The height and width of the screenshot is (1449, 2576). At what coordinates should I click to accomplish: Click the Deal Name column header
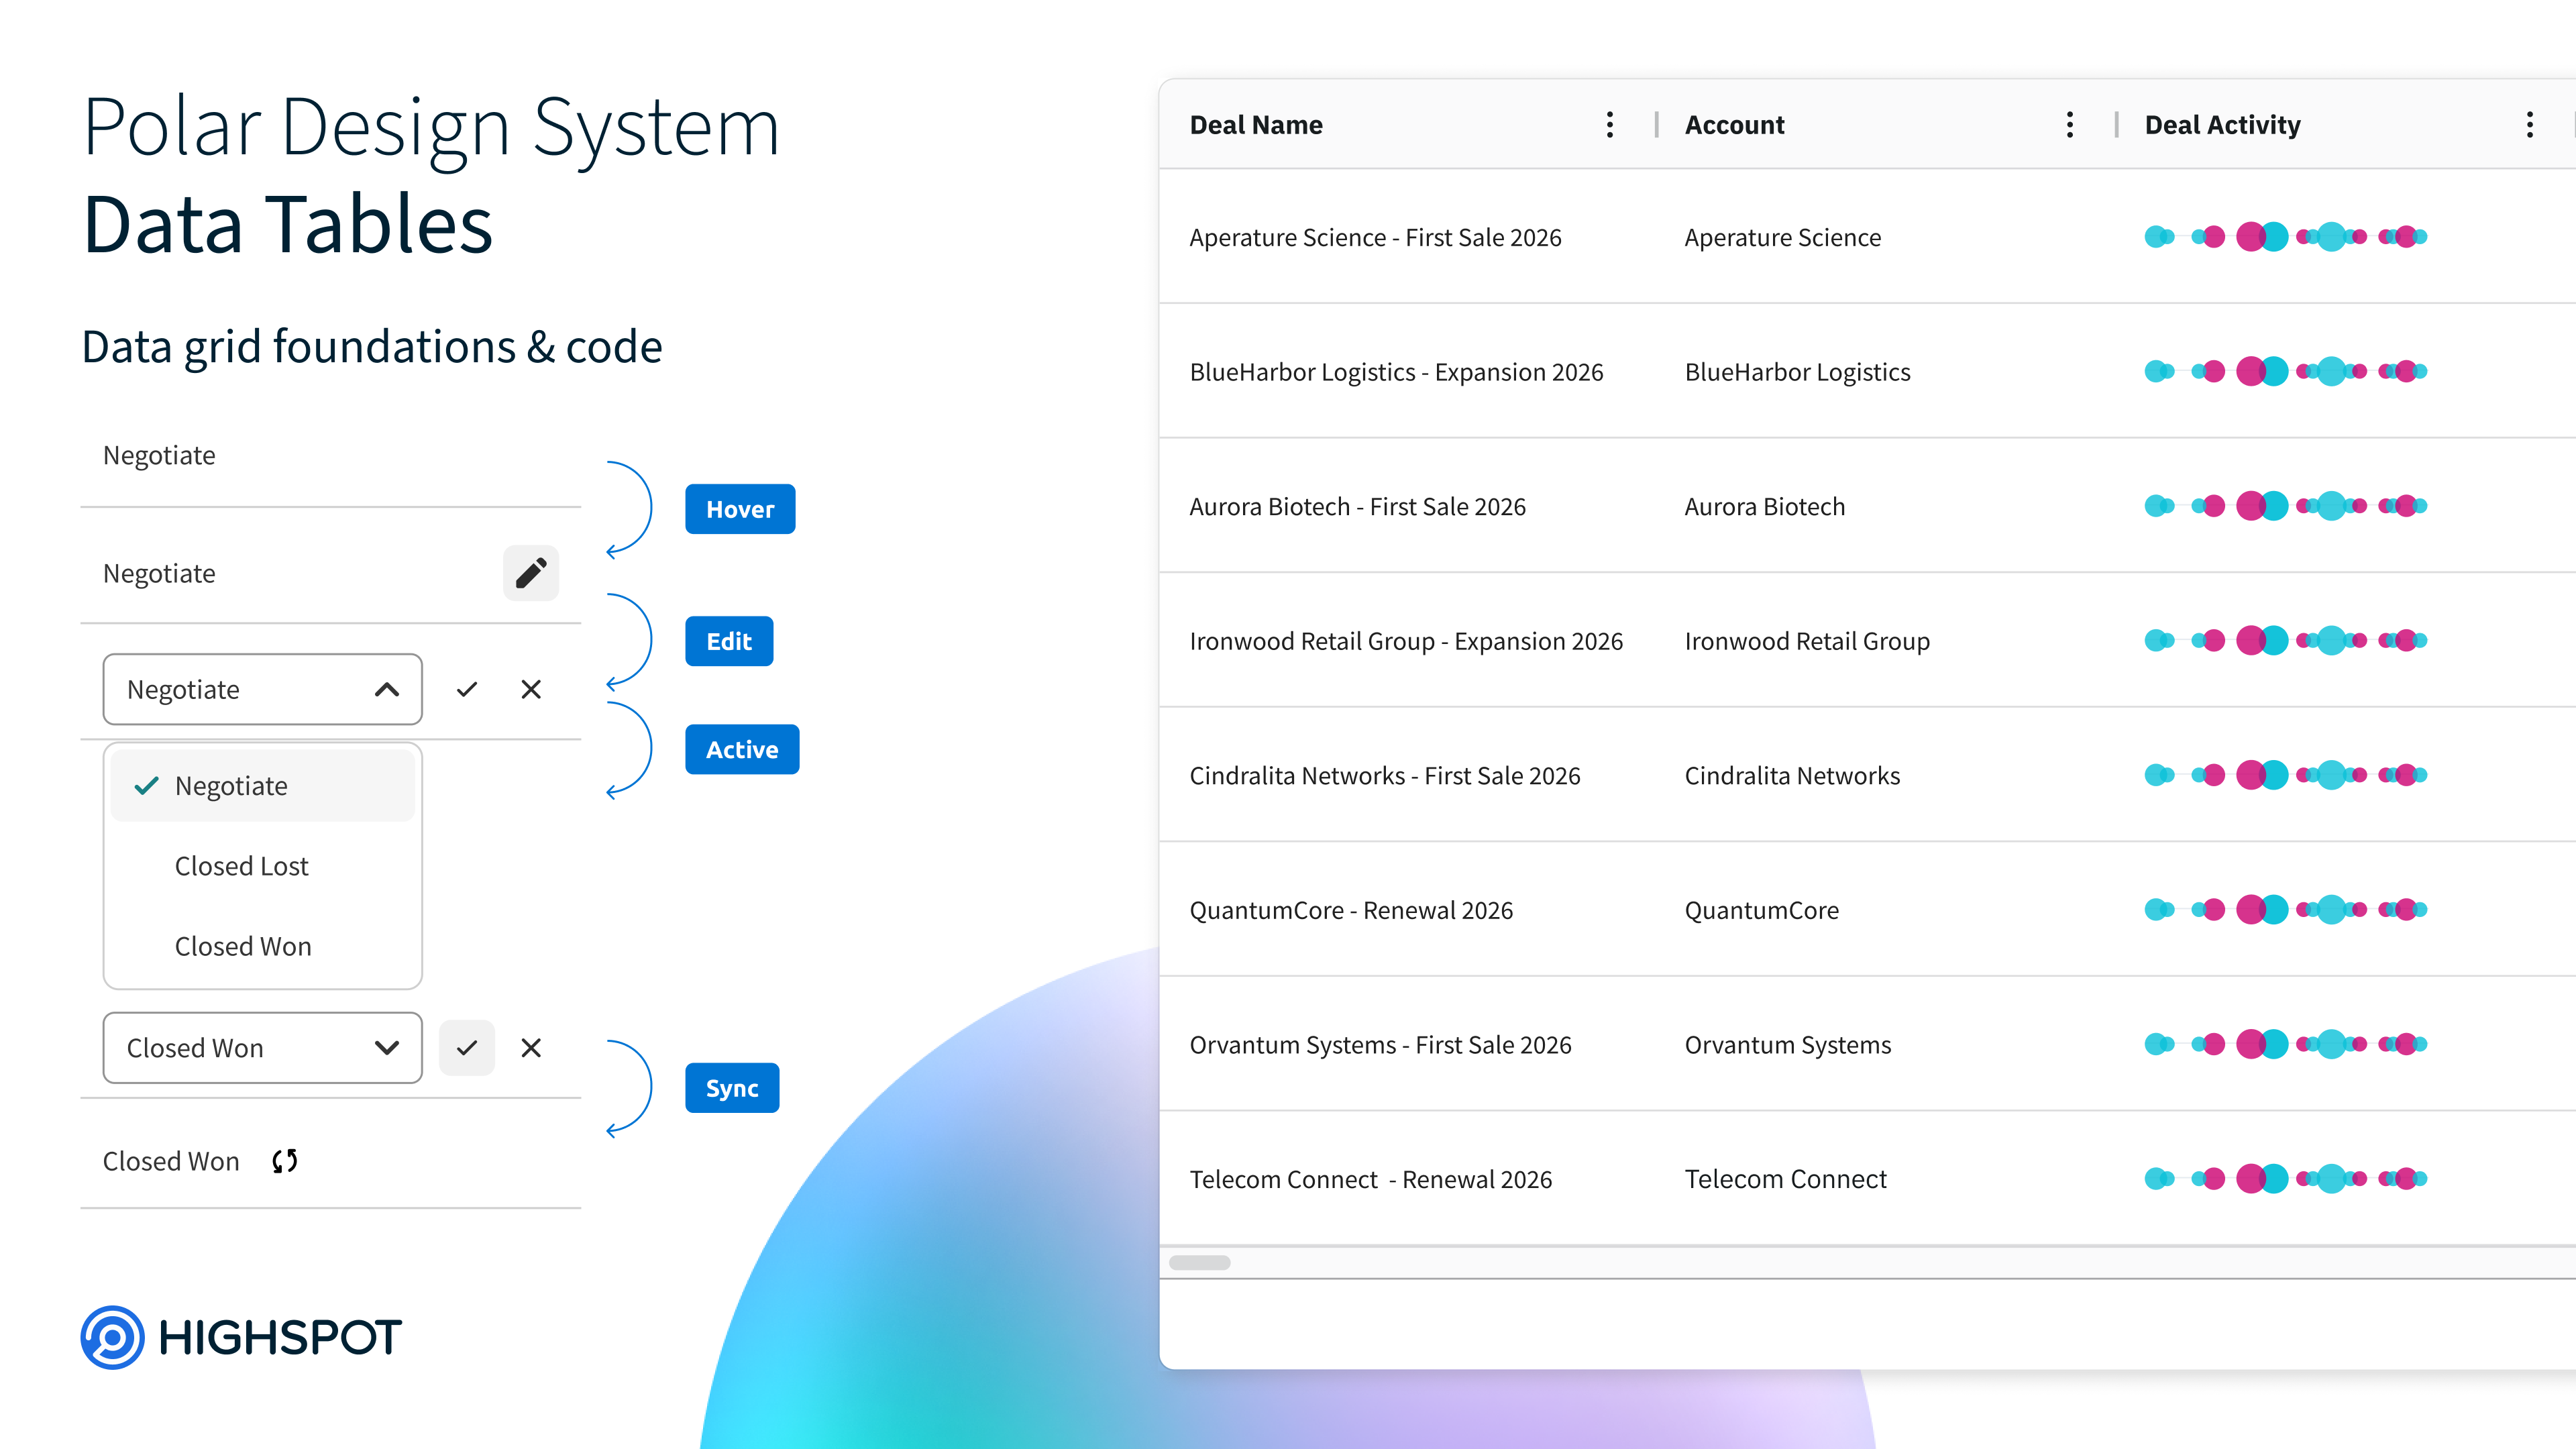click(x=1256, y=125)
